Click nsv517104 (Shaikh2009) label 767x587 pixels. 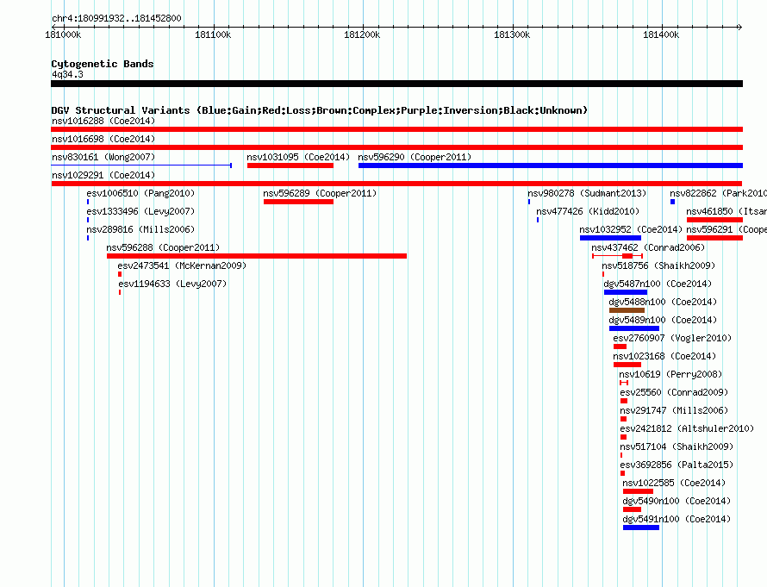click(x=677, y=446)
